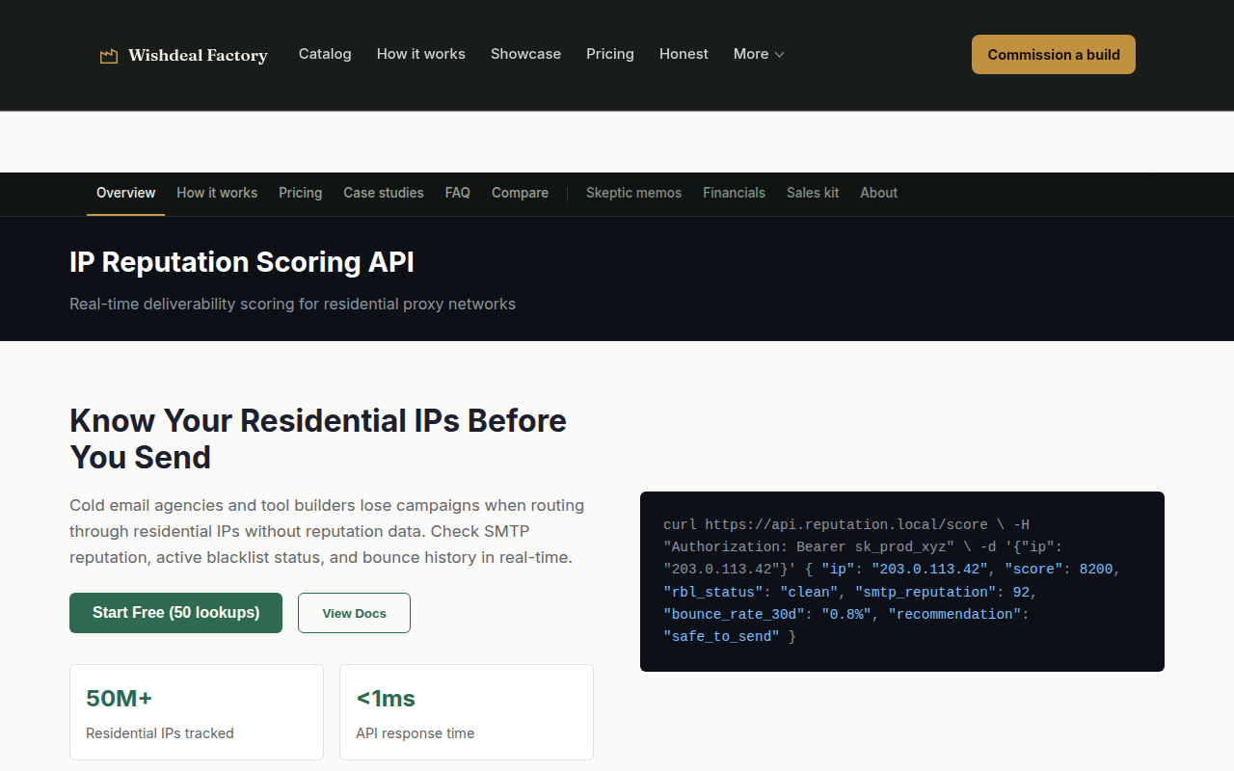Click the Commission a build button

[x=1054, y=54]
